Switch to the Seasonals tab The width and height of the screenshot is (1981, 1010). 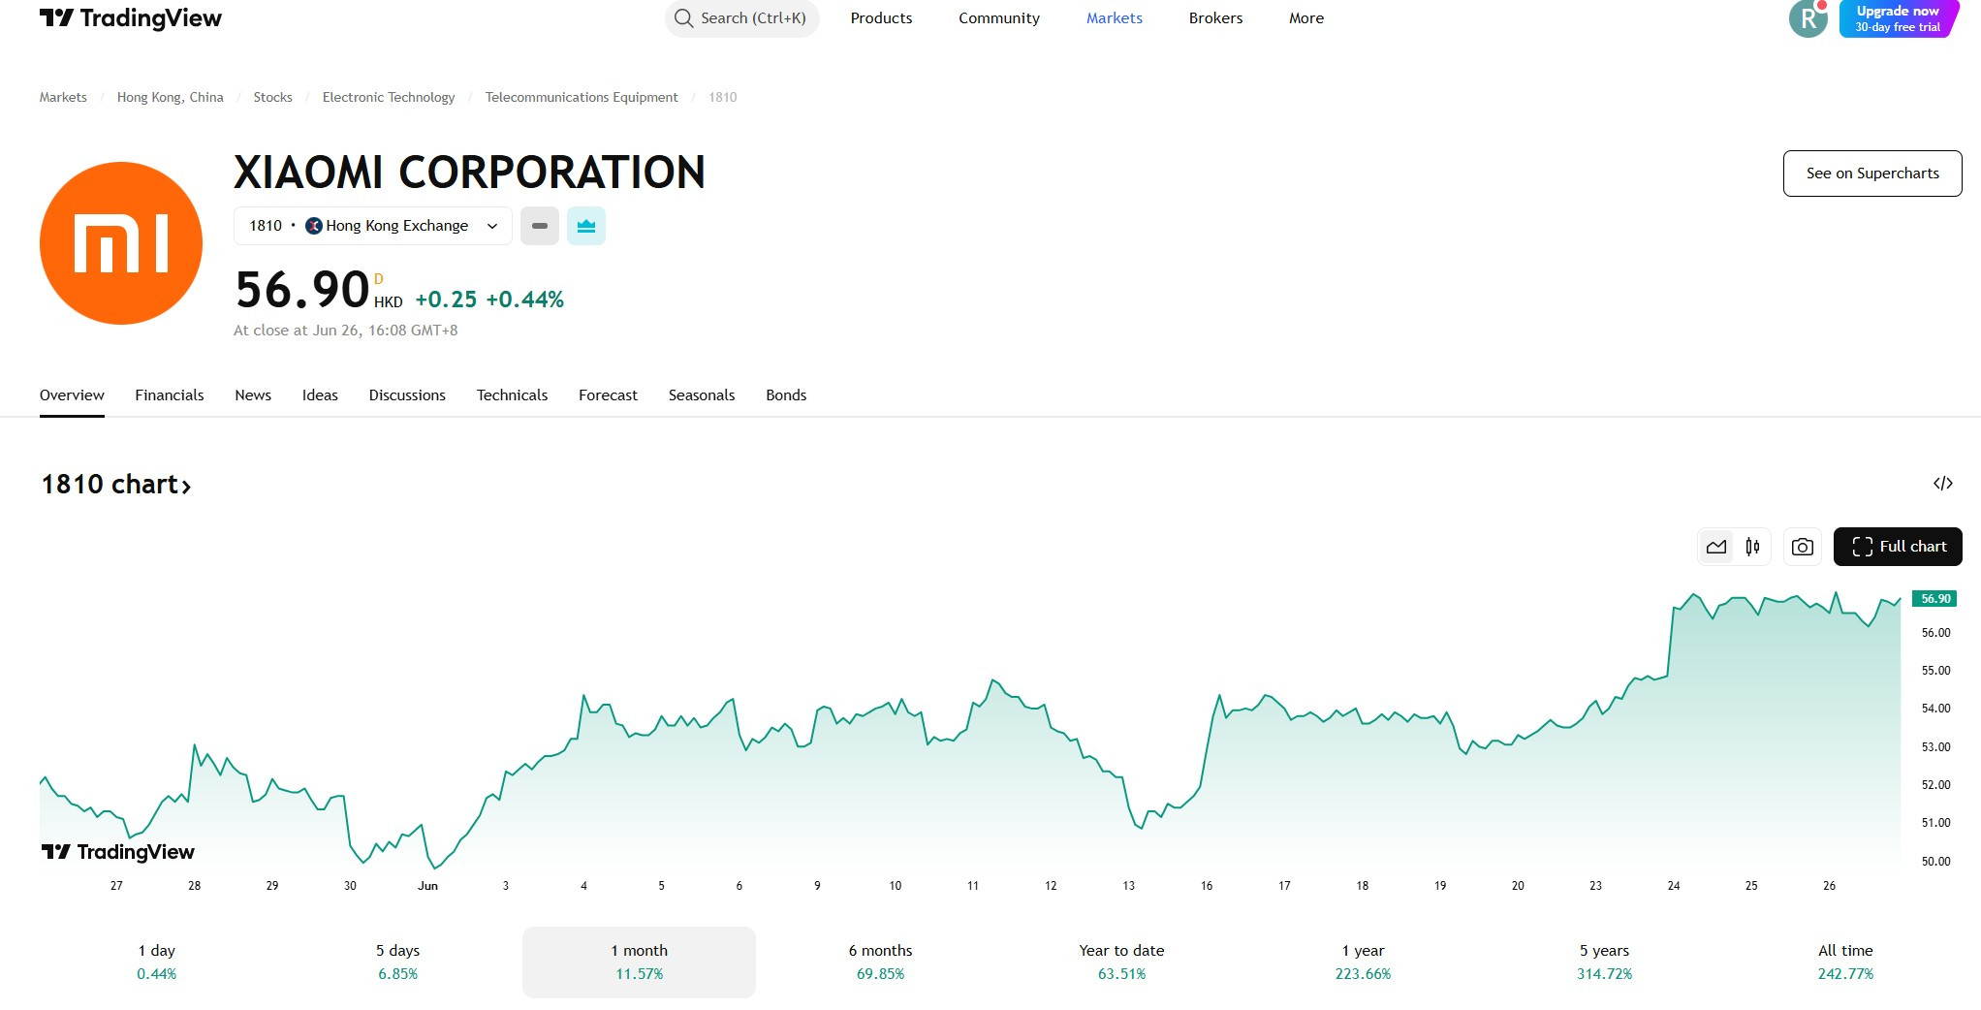pos(702,395)
